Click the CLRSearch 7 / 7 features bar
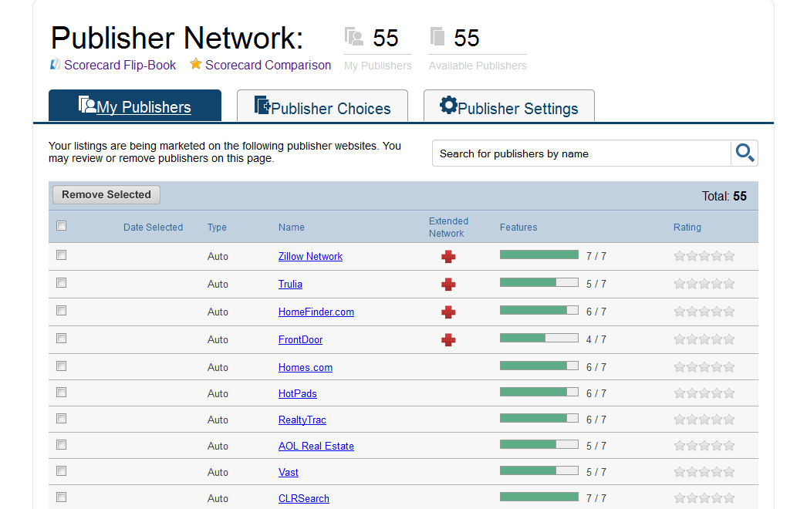This screenshot has height=509, width=807. [539, 497]
